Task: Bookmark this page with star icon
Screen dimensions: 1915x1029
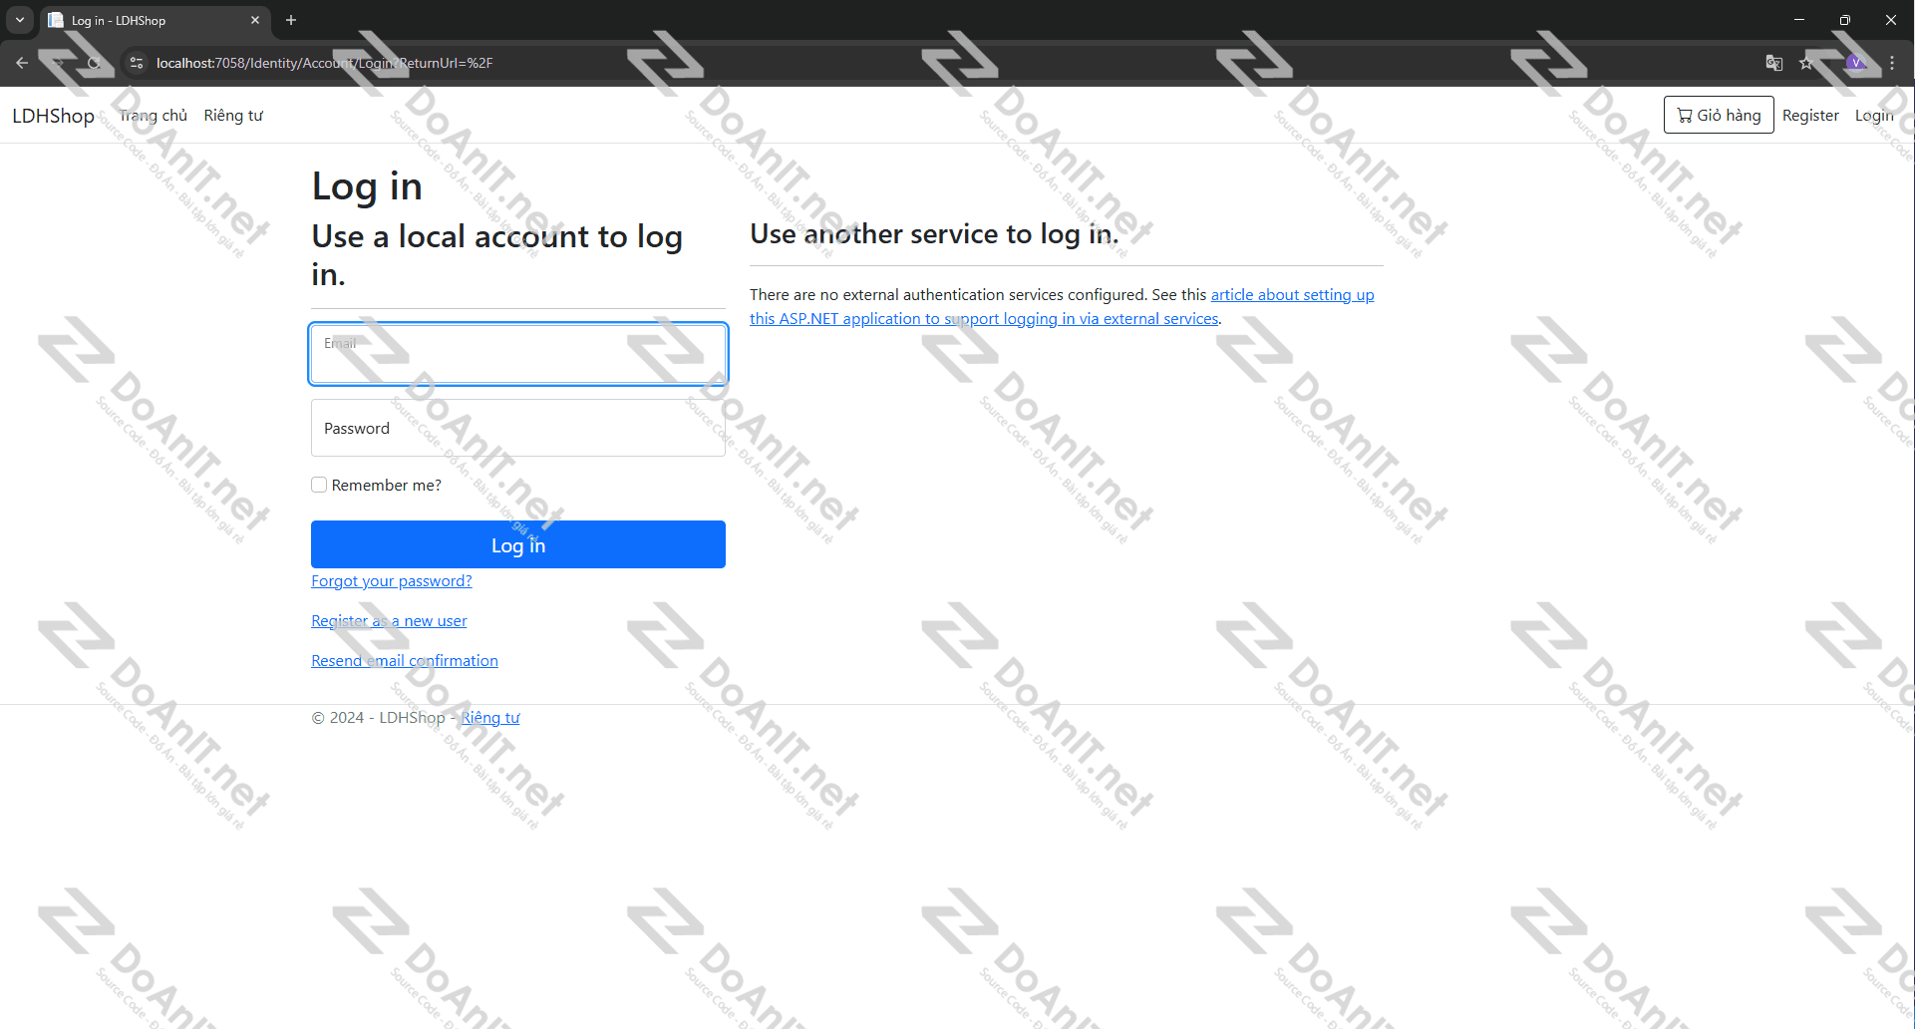Action: (x=1806, y=63)
